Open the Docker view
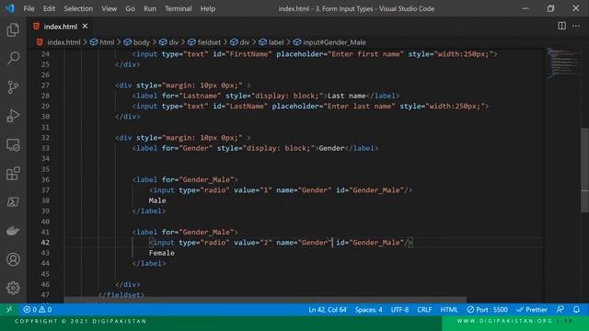The image size is (589, 331). tap(13, 231)
